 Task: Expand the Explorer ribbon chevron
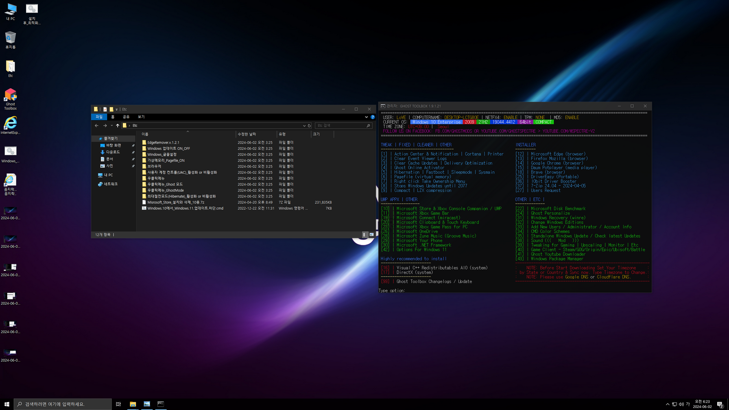click(366, 117)
